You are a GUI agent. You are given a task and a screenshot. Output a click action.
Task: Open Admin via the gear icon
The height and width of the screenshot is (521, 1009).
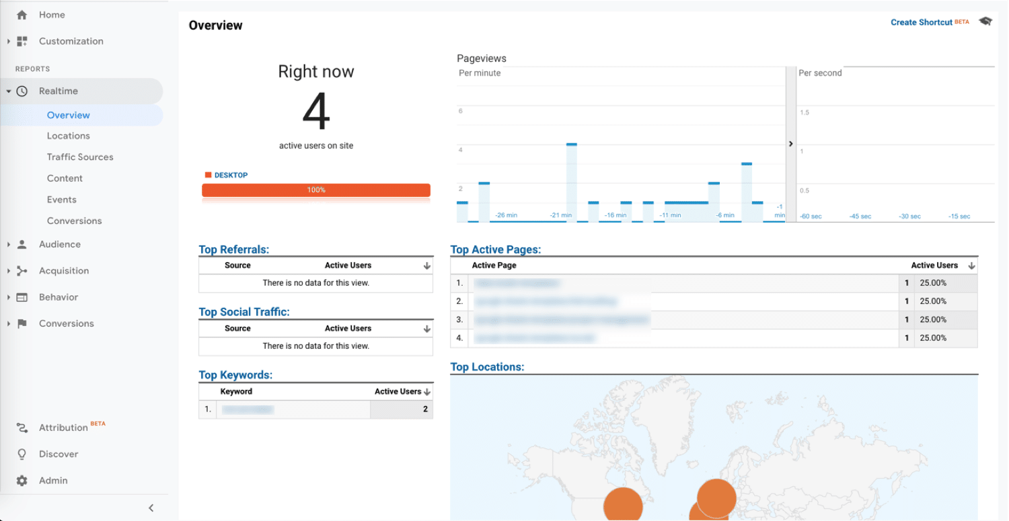click(22, 481)
